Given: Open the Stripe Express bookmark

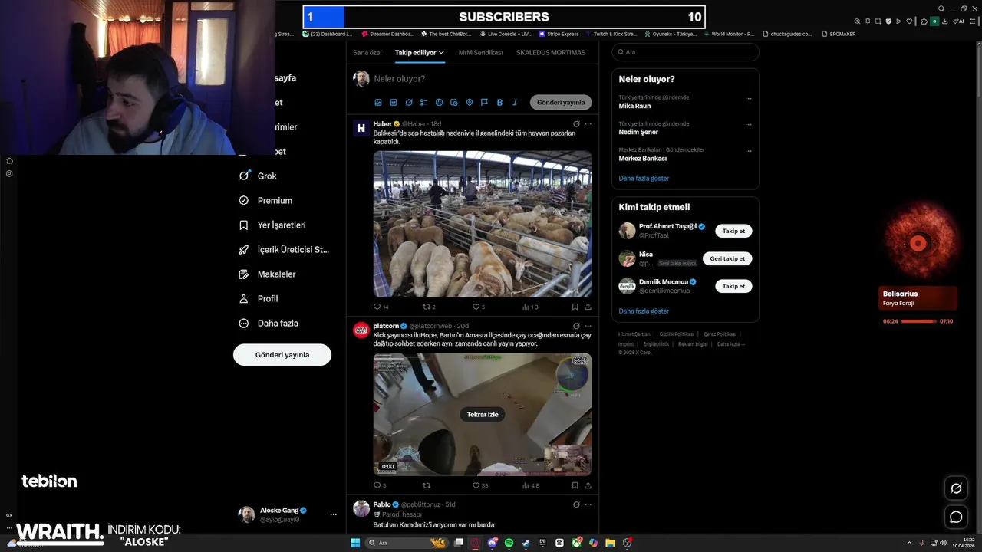Looking at the screenshot, I should (559, 34).
